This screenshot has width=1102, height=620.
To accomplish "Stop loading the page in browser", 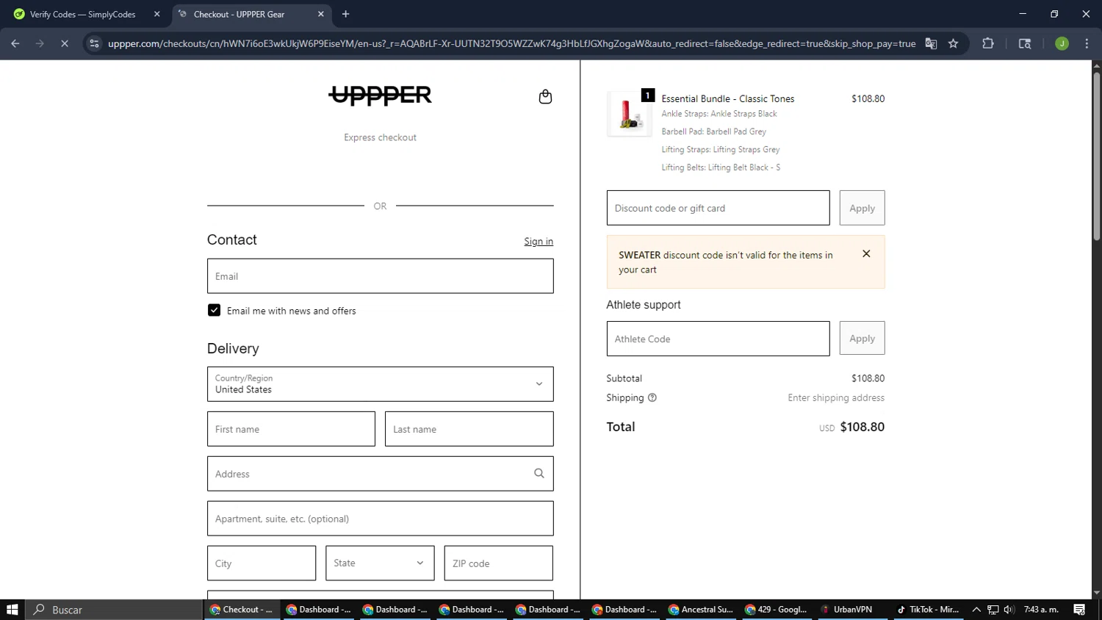I will point(65,43).
